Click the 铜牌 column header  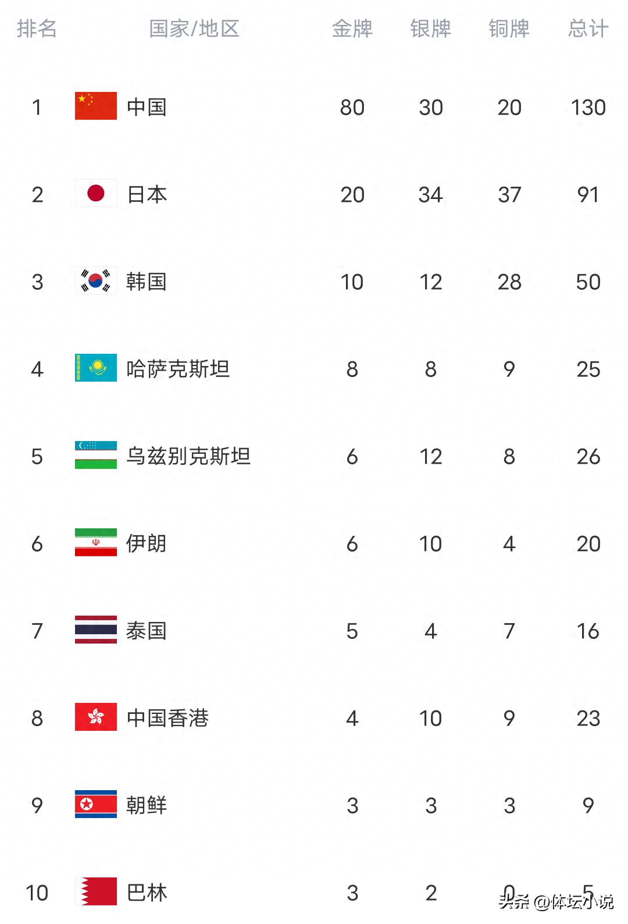click(509, 29)
